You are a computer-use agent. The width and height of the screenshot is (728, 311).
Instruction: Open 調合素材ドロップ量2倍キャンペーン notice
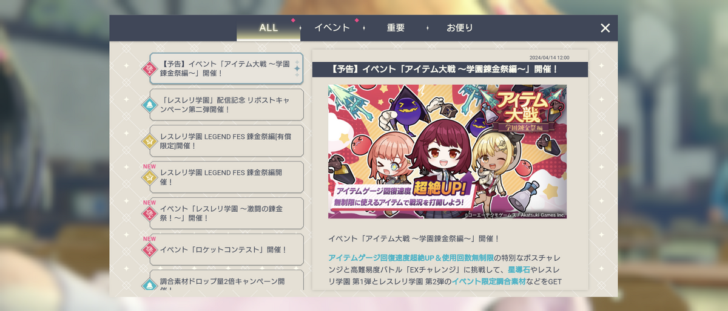point(226,281)
